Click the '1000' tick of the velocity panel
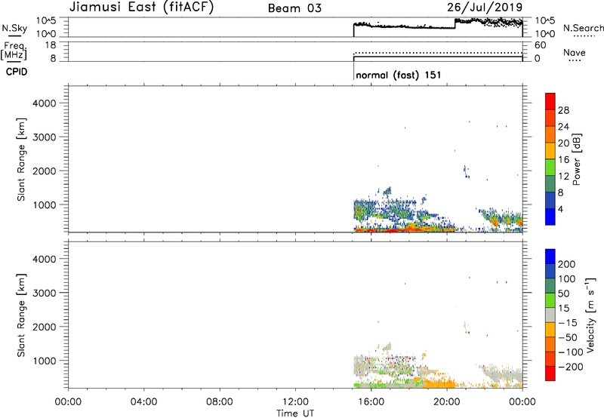 point(44,361)
